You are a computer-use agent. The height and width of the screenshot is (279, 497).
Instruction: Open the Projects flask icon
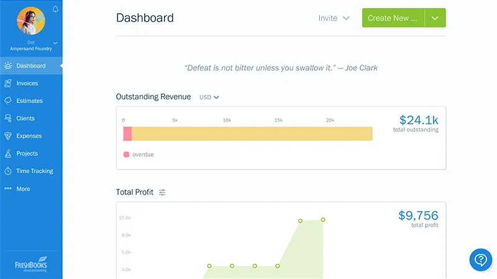tap(8, 153)
